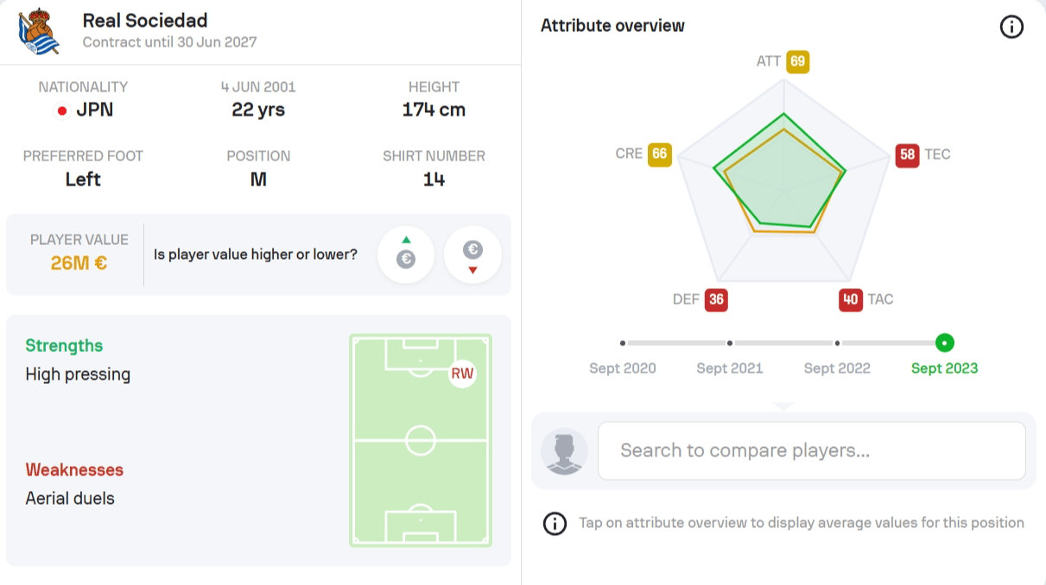
Task: Click the compare player avatar icon
Action: point(564,451)
